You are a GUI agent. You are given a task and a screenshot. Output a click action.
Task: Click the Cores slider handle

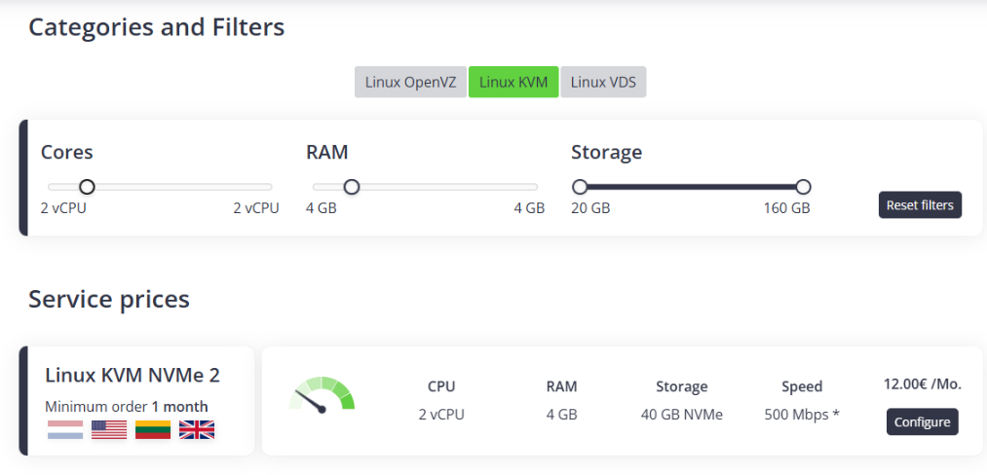click(x=87, y=187)
